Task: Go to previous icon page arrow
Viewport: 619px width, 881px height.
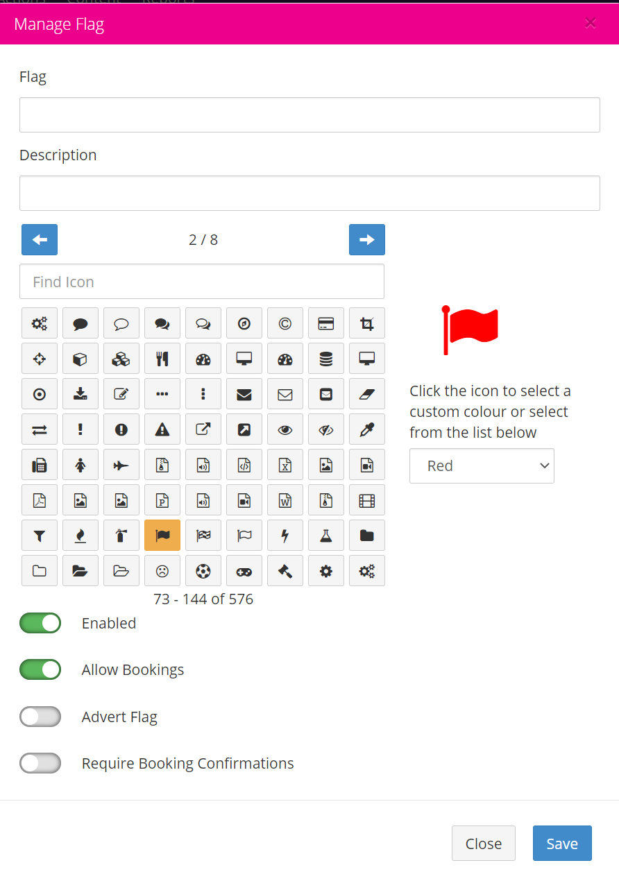Action: (40, 240)
